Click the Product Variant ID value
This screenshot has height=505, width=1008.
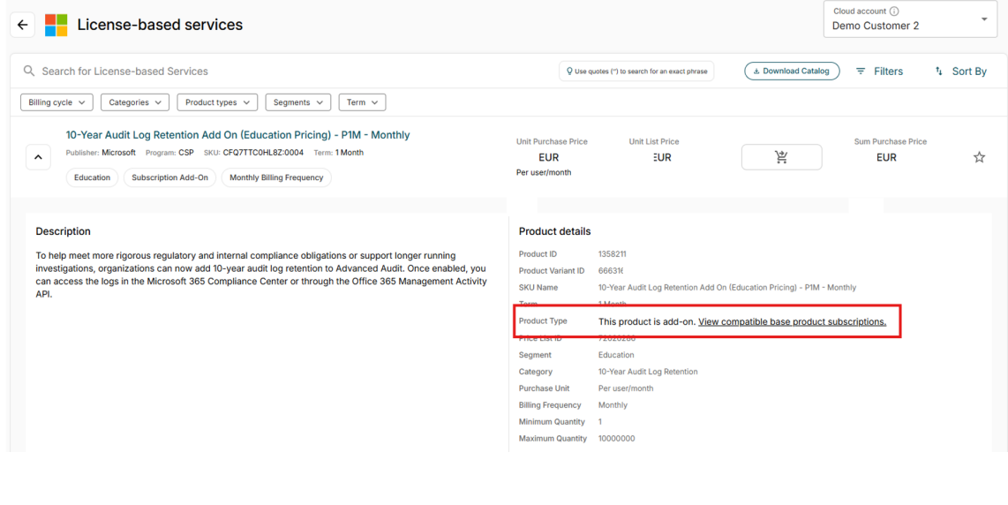click(611, 271)
